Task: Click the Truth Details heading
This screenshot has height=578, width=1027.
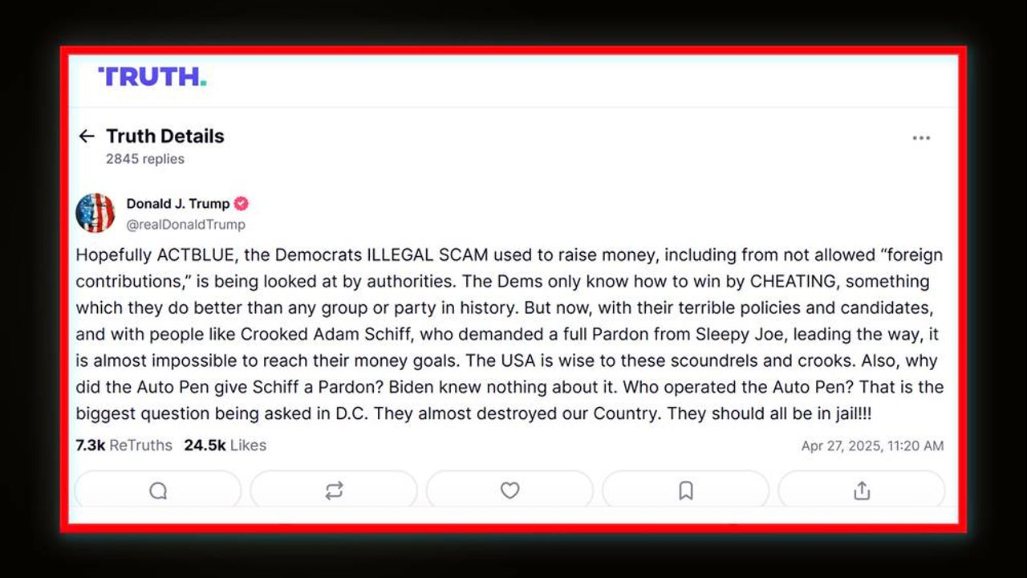Action: pos(164,136)
